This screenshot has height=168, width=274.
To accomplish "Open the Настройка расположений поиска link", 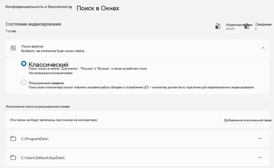I will click(x=51, y=73).
